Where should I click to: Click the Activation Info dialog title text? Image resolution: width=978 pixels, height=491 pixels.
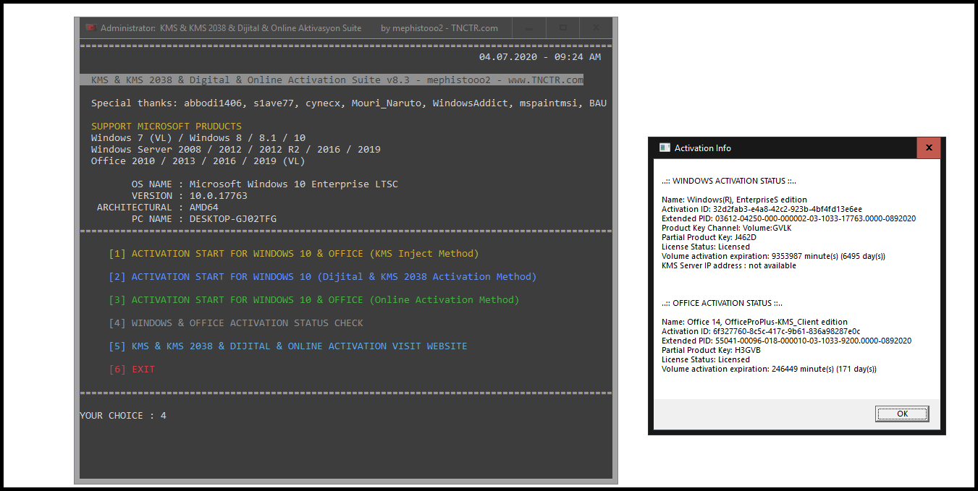(x=703, y=148)
